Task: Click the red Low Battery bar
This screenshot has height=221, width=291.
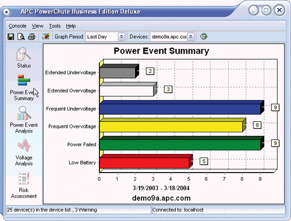Action: point(144,163)
